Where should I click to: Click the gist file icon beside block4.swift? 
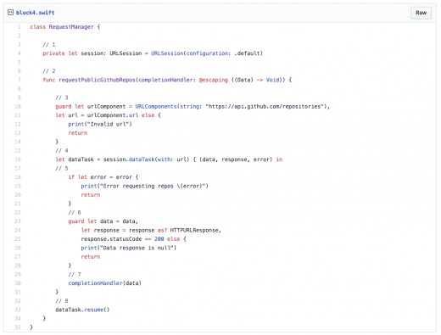[x=10, y=12]
